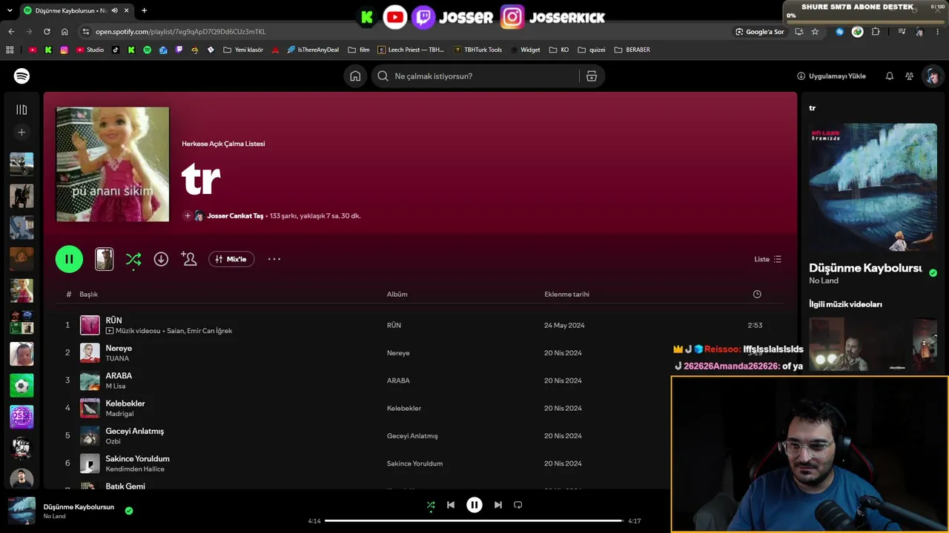Go to Spotify home with the house icon
Viewport: 949px width, 533px height.
tap(355, 76)
